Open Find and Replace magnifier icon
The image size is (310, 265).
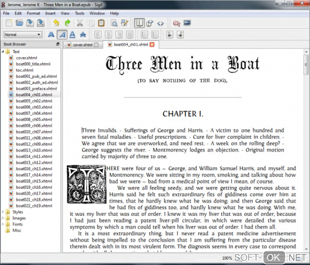coord(114,23)
